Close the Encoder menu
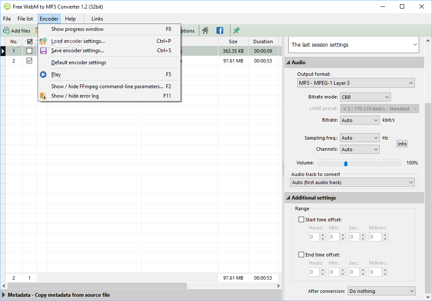The height and width of the screenshot is (301, 432). click(x=49, y=19)
